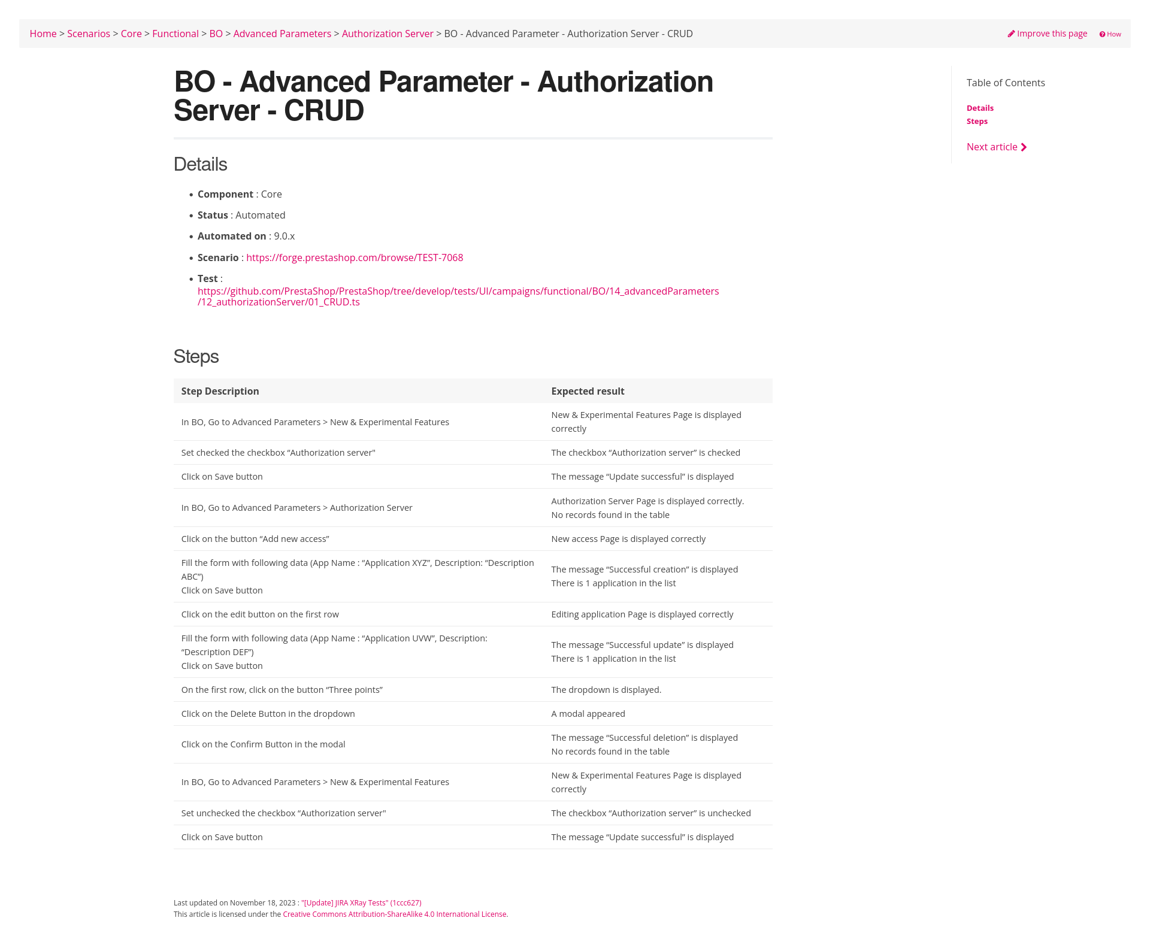The width and height of the screenshot is (1150, 939).
Task: Open the Details TOC link
Action: coord(980,107)
